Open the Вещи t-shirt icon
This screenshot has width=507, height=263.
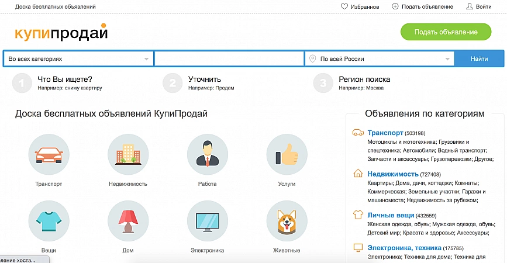pyautogui.click(x=49, y=221)
